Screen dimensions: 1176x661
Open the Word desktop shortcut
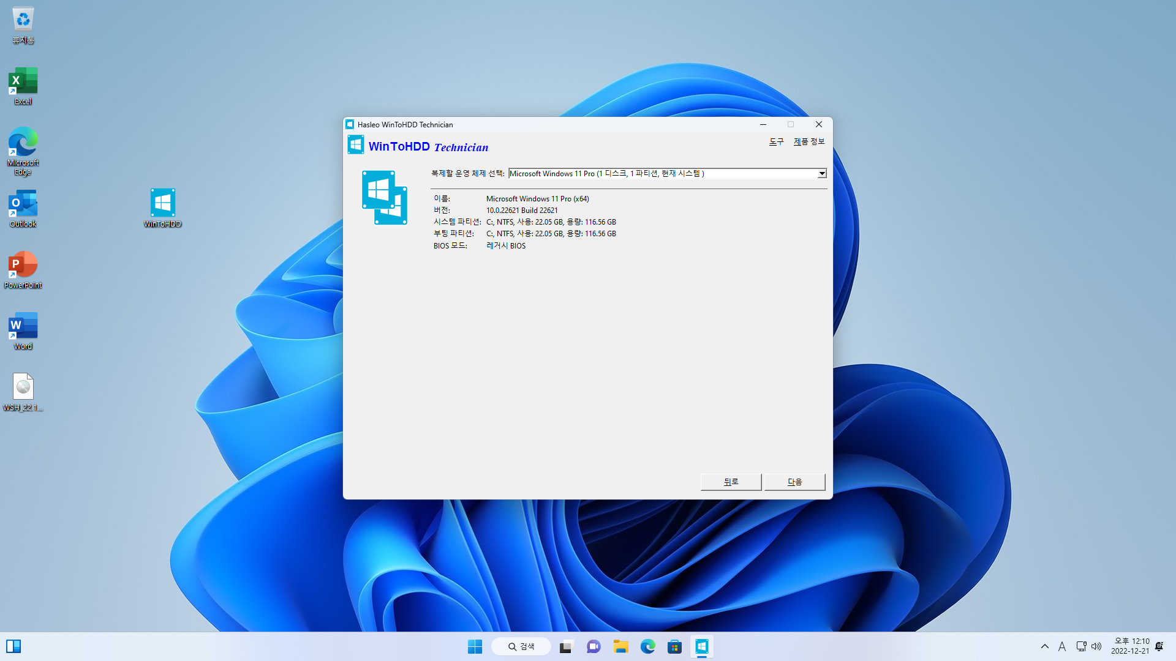23,331
